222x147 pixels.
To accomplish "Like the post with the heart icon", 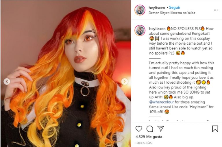I will [139, 129].
